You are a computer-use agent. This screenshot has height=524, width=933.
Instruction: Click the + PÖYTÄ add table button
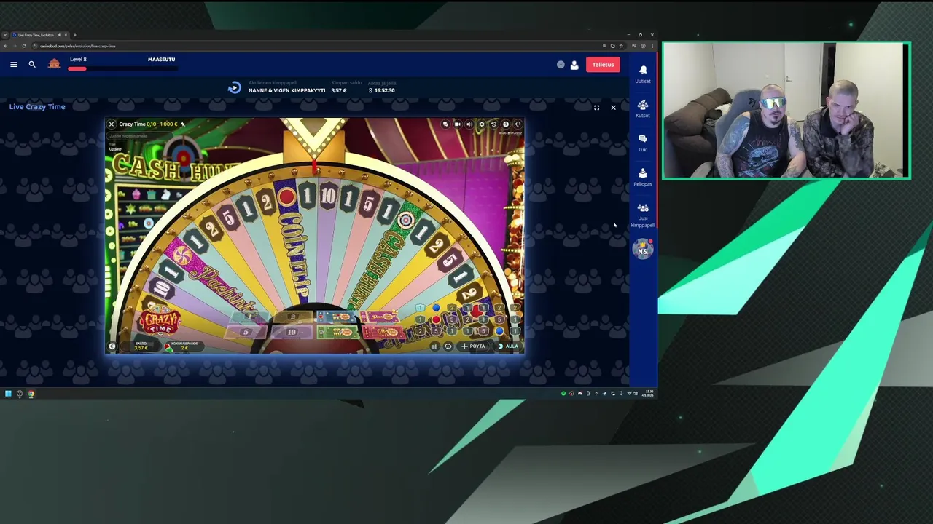pyautogui.click(x=473, y=346)
